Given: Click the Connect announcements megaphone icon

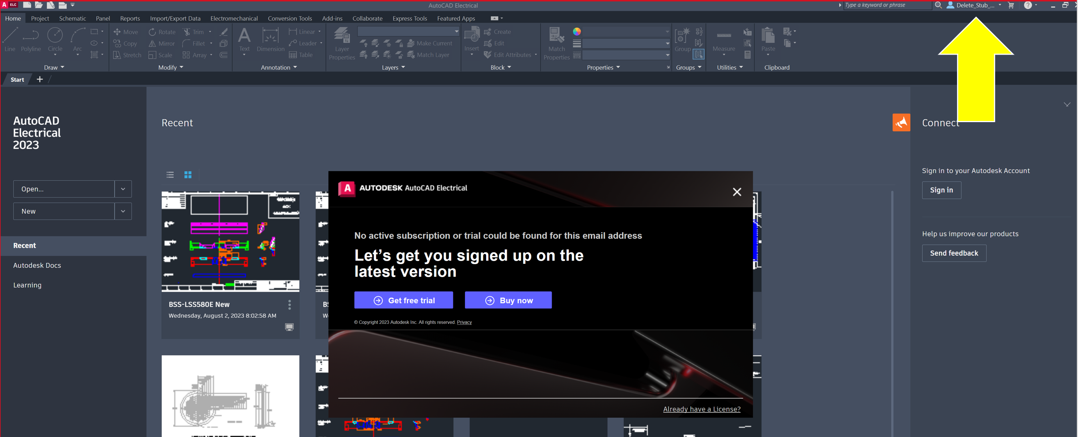Looking at the screenshot, I should pos(901,123).
